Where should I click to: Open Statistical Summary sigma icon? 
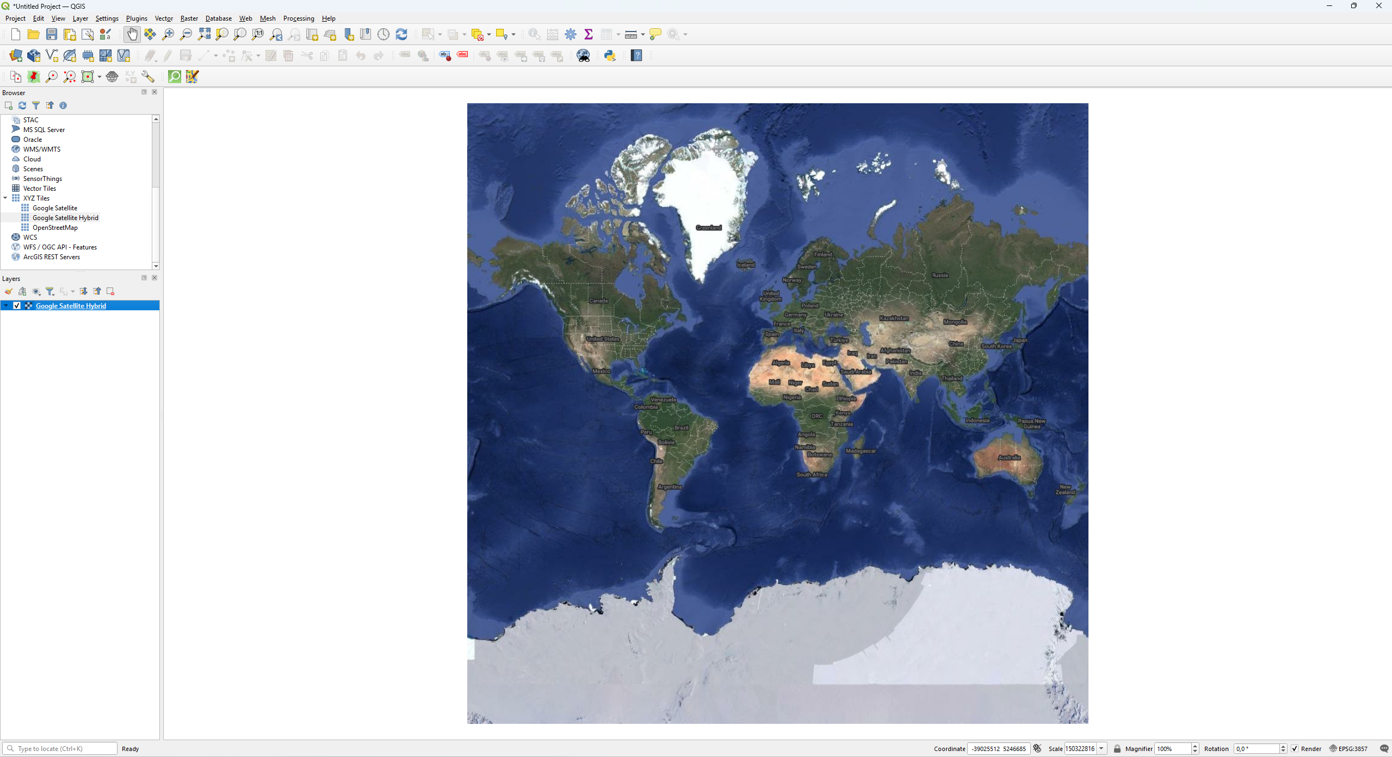589,34
